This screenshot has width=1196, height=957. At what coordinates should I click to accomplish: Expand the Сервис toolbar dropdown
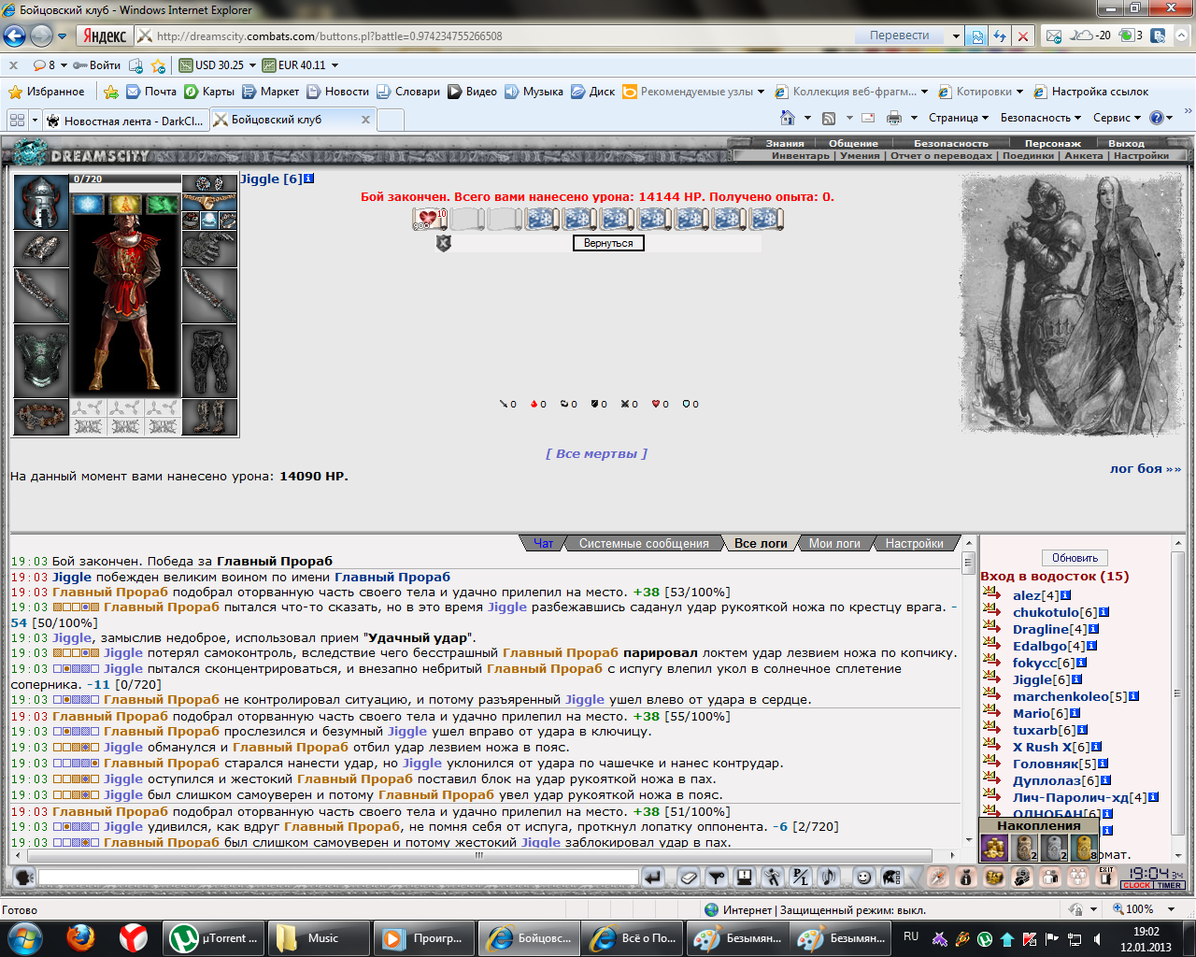[x=1118, y=118]
